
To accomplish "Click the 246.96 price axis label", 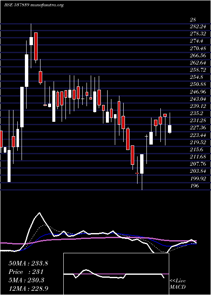I will 197,91.
